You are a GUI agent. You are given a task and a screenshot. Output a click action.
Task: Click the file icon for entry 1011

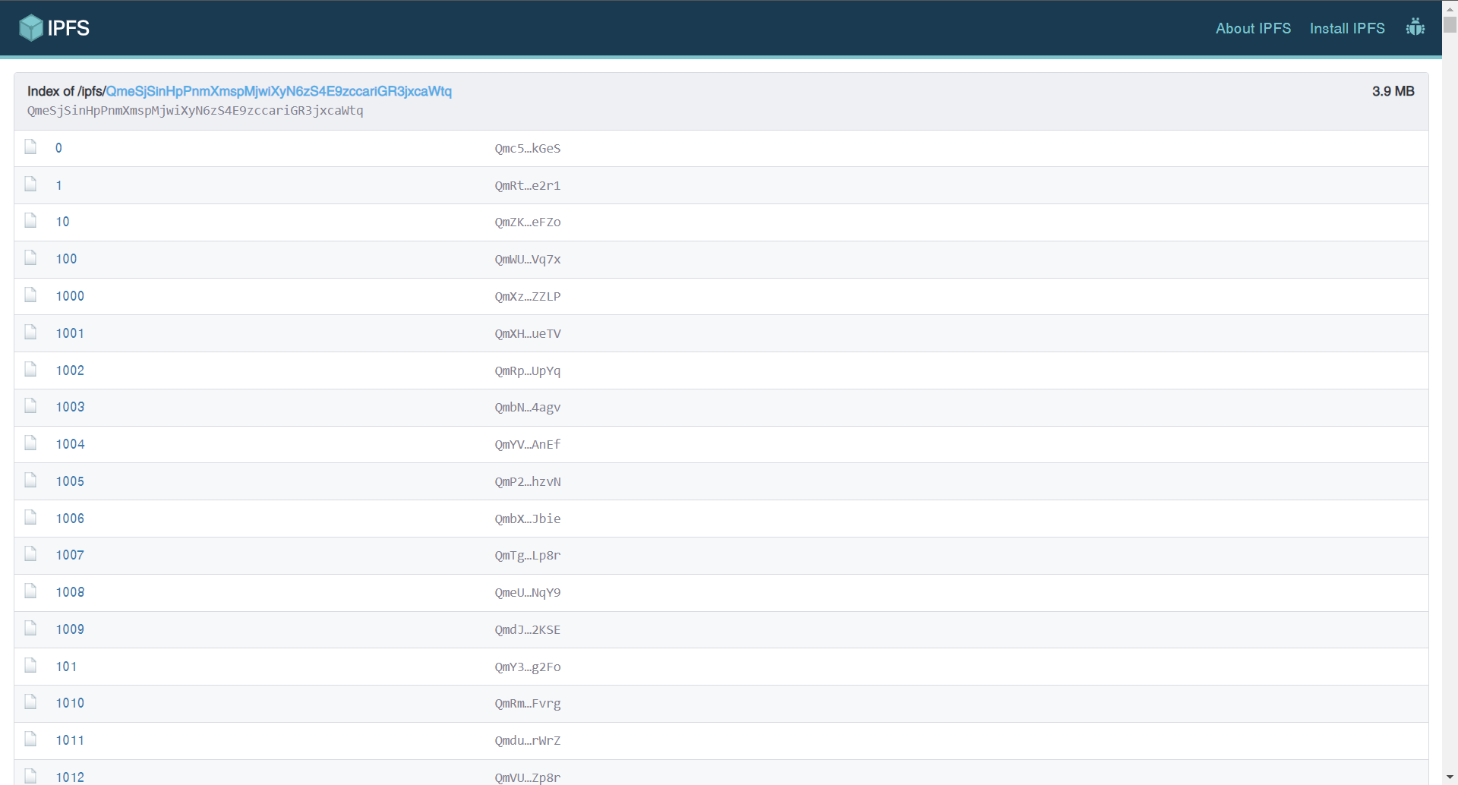(30, 739)
